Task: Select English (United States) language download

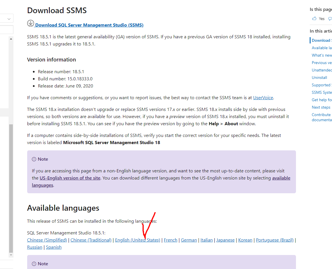Action: tap(138, 240)
